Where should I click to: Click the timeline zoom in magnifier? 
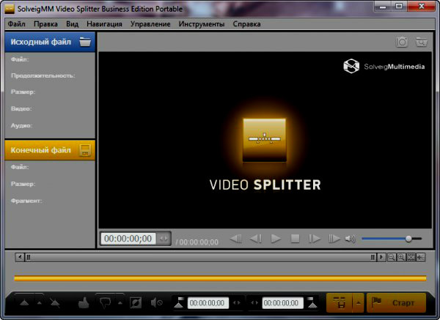coord(401,257)
